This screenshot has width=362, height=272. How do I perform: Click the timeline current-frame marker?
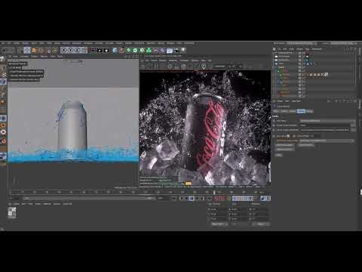click(214, 193)
